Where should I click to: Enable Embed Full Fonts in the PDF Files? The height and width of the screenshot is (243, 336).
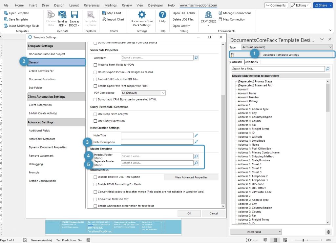(95, 79)
